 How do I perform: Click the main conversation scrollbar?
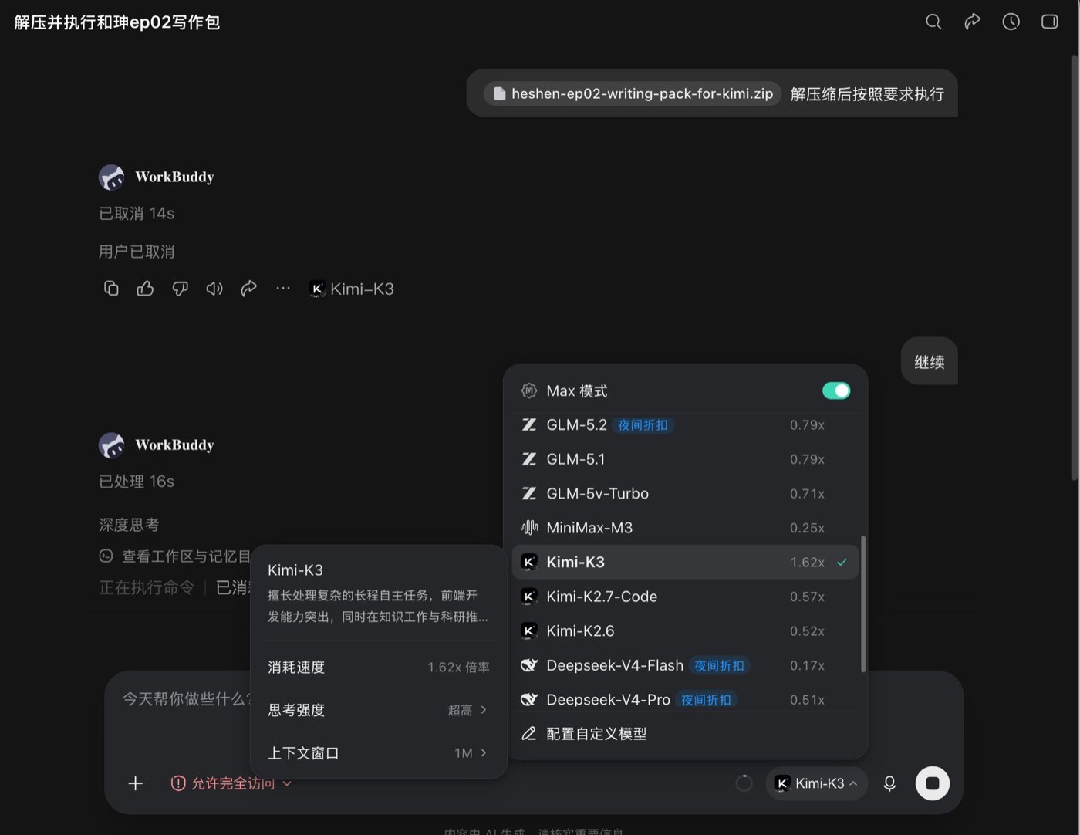coord(1074,269)
